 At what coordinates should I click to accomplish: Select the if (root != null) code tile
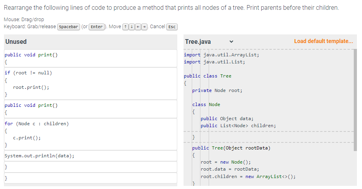point(91,84)
